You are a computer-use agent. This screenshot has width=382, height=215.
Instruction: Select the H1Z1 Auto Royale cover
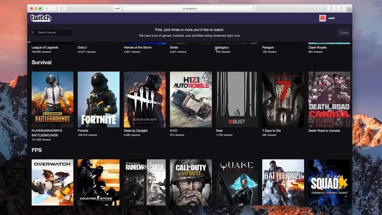point(191,99)
